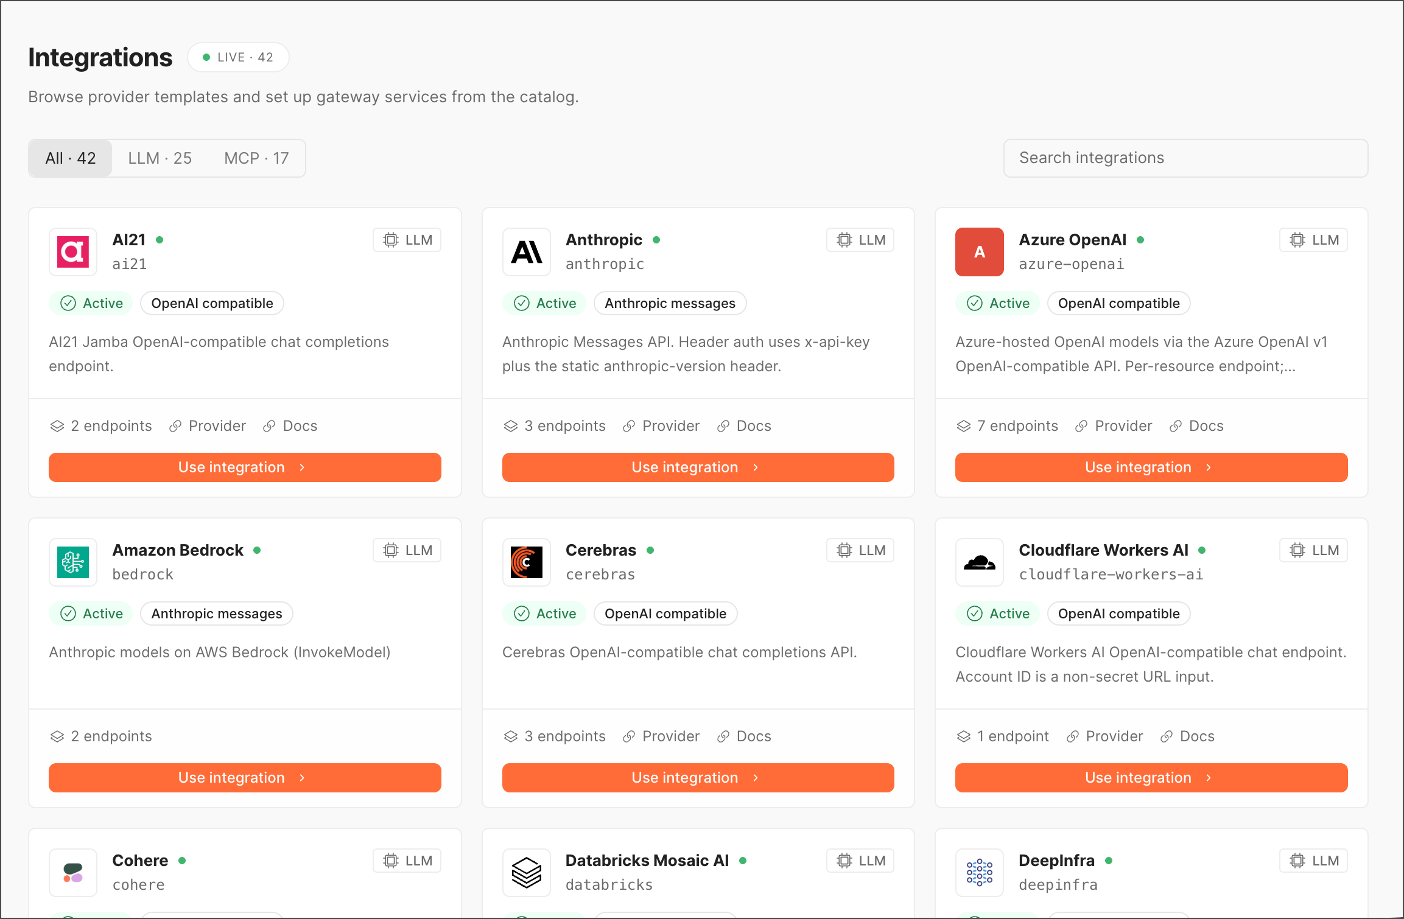Show all 42 integrations tab

71,158
